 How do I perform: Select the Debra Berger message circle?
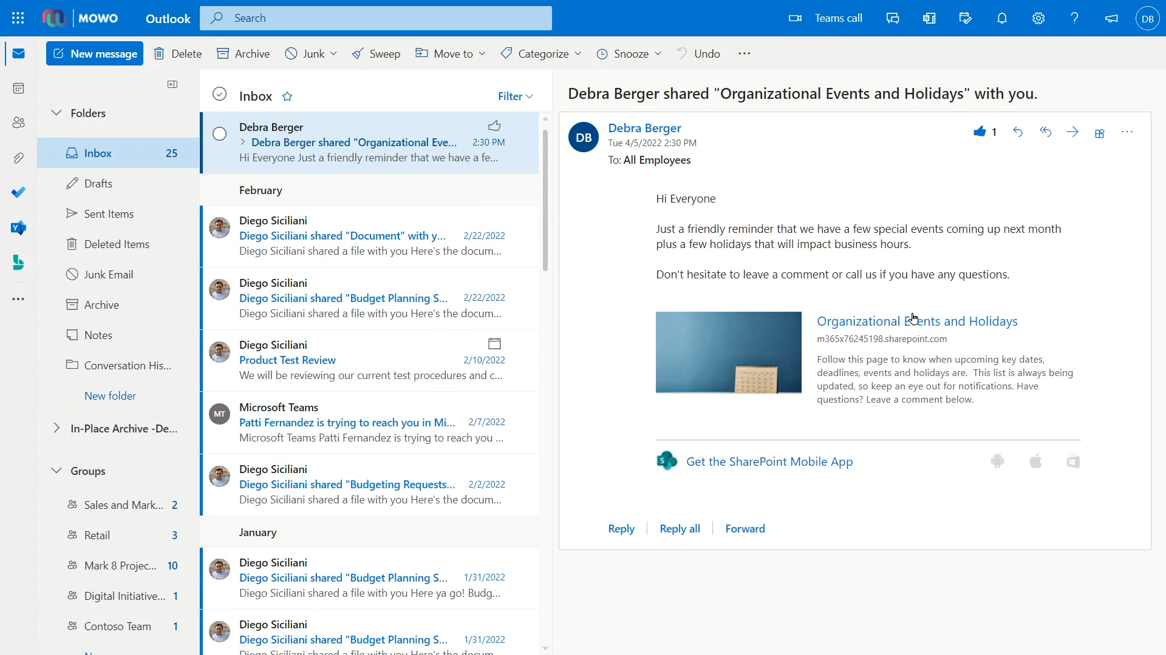click(x=219, y=133)
